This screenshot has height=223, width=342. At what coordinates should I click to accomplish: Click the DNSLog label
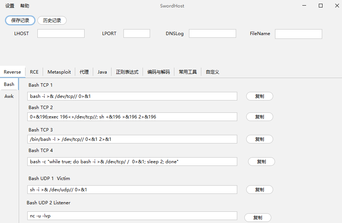click(175, 34)
